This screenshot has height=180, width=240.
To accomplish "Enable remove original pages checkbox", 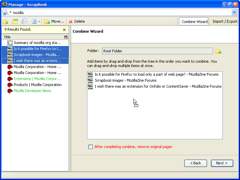I will click(90, 147).
